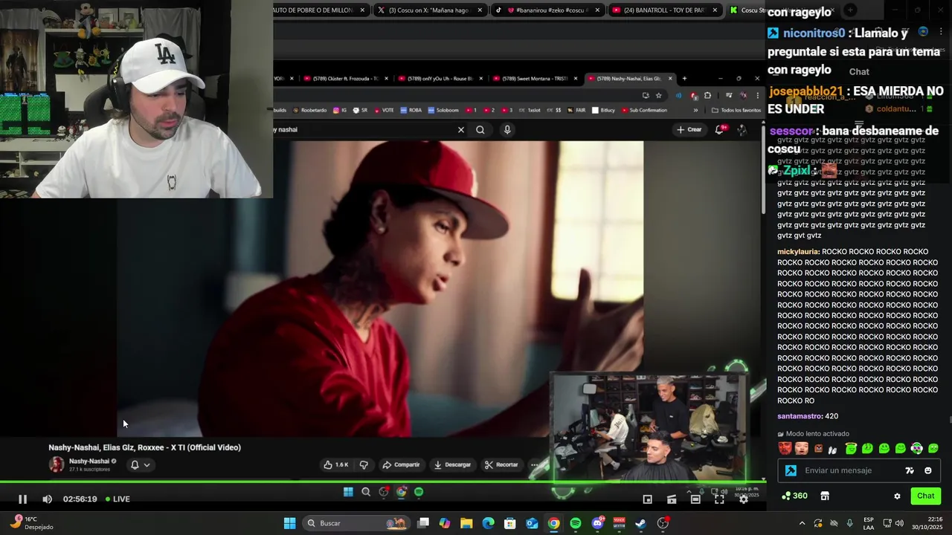Screen dimensions: 952x535
Task: Click Compartir under the video
Action: (401, 464)
